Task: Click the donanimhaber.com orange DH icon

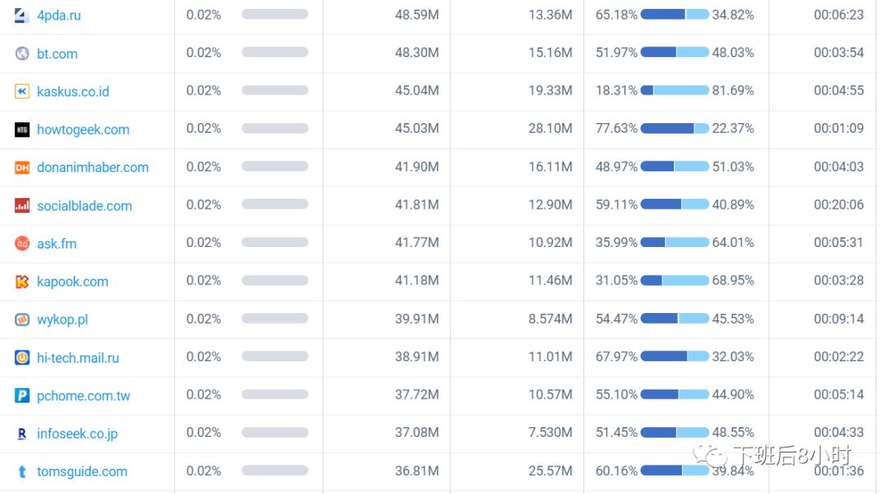Action: coord(22,167)
